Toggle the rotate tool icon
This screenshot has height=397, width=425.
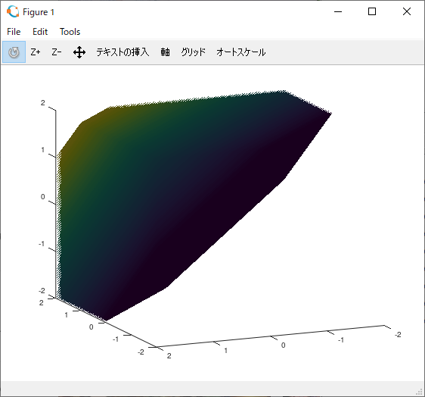(x=14, y=52)
